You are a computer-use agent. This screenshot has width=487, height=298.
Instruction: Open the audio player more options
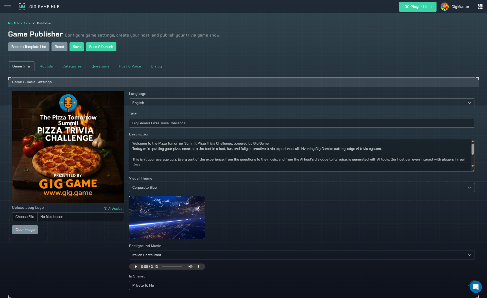coord(199,267)
